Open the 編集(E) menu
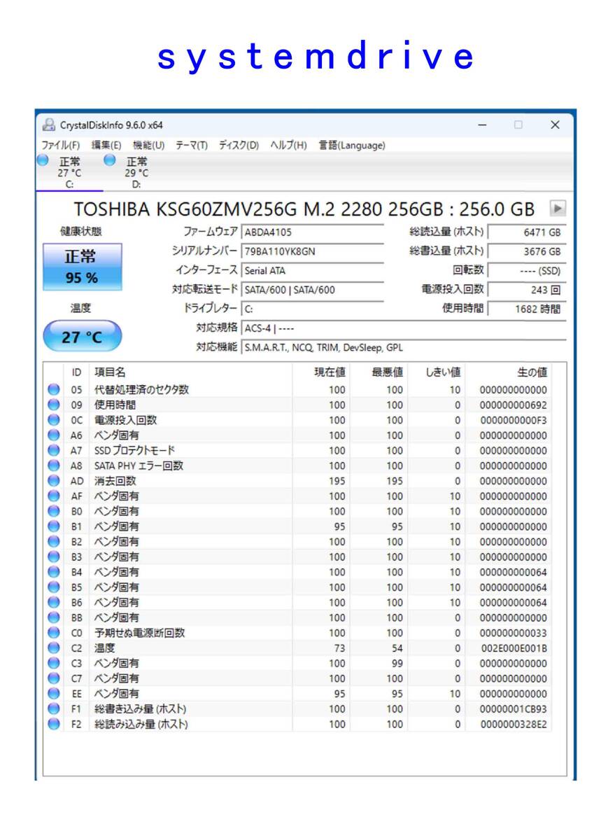 (106, 145)
